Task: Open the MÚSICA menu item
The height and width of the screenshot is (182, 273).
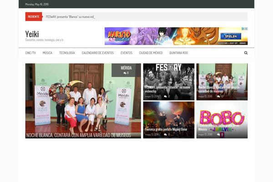Action: [47, 53]
